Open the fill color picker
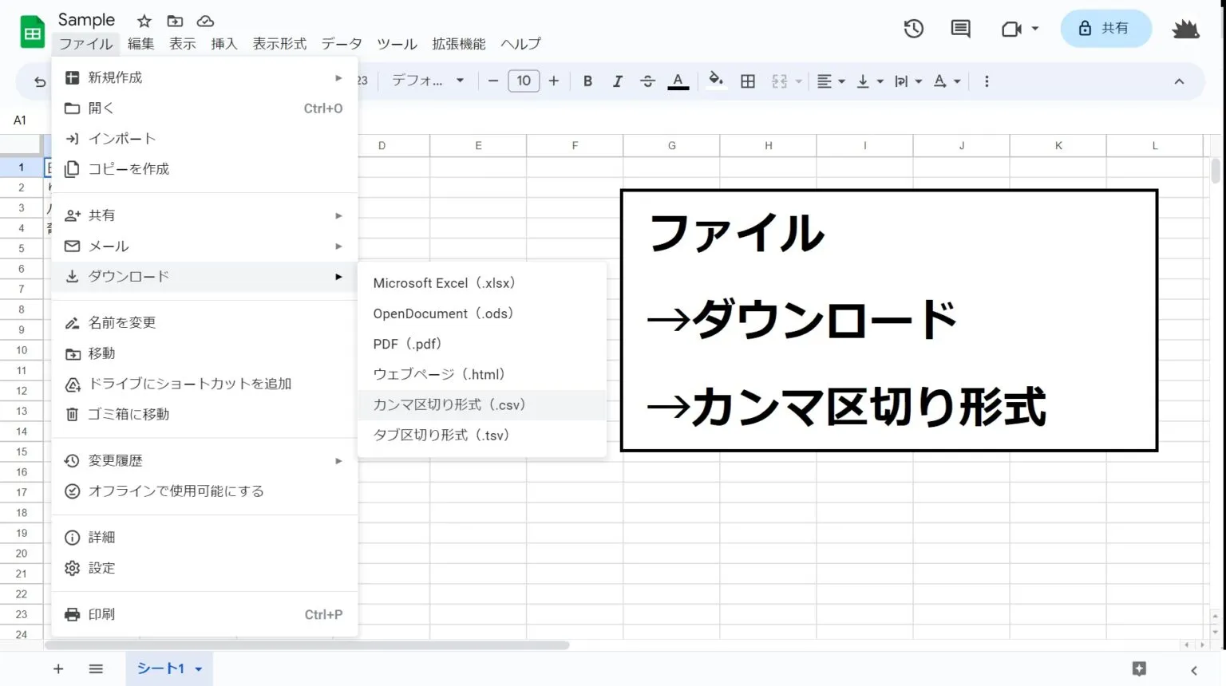Screen dimensions: 1226x686 pyautogui.click(x=716, y=81)
